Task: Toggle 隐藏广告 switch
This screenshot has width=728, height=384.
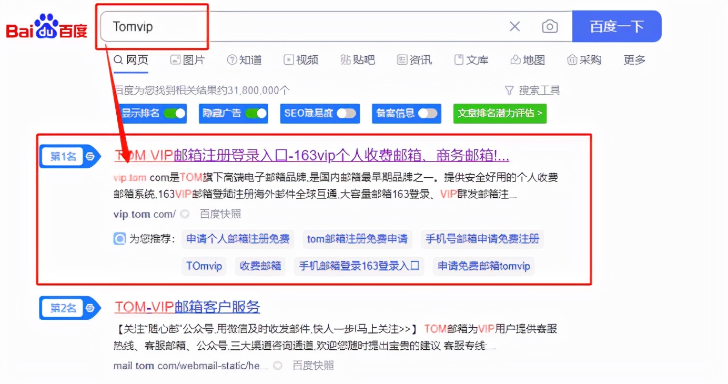Action: tap(256, 113)
